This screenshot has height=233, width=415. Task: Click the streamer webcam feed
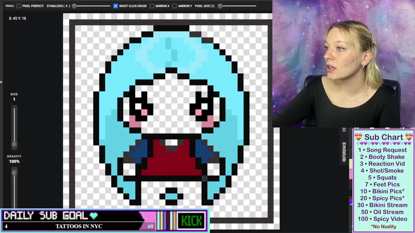(x=344, y=64)
